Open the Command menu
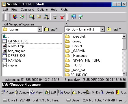Screen dimensions: 128x104 click(27, 10)
